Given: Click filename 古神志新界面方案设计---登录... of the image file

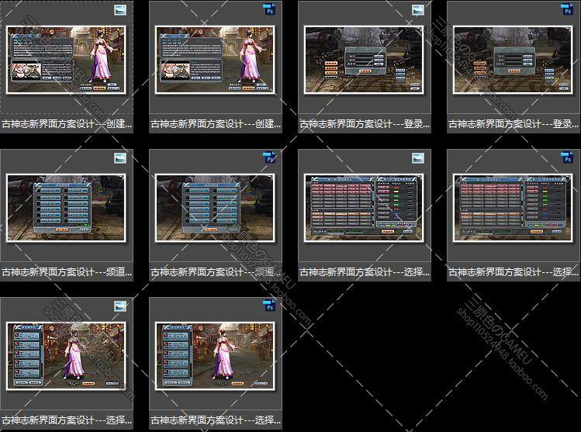Looking at the screenshot, I should [365, 124].
